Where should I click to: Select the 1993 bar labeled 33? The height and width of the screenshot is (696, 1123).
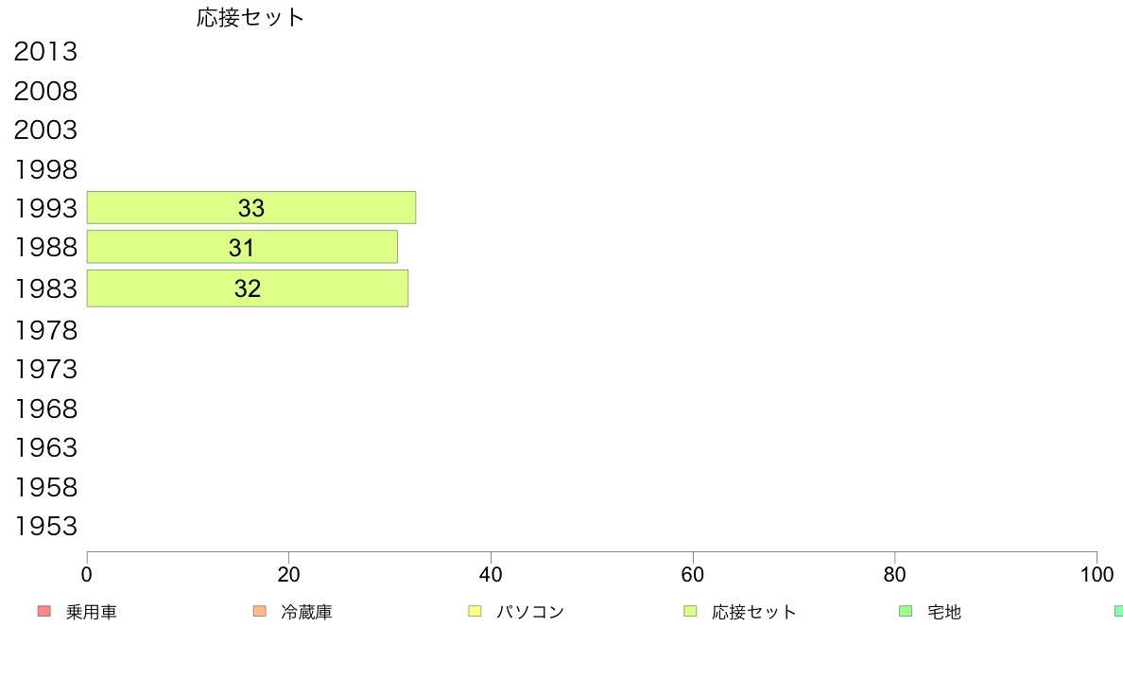(251, 207)
